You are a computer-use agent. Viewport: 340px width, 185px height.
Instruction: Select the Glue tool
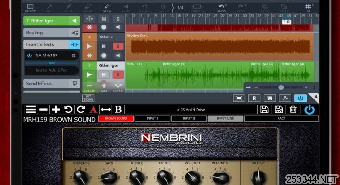[x=68, y=8]
